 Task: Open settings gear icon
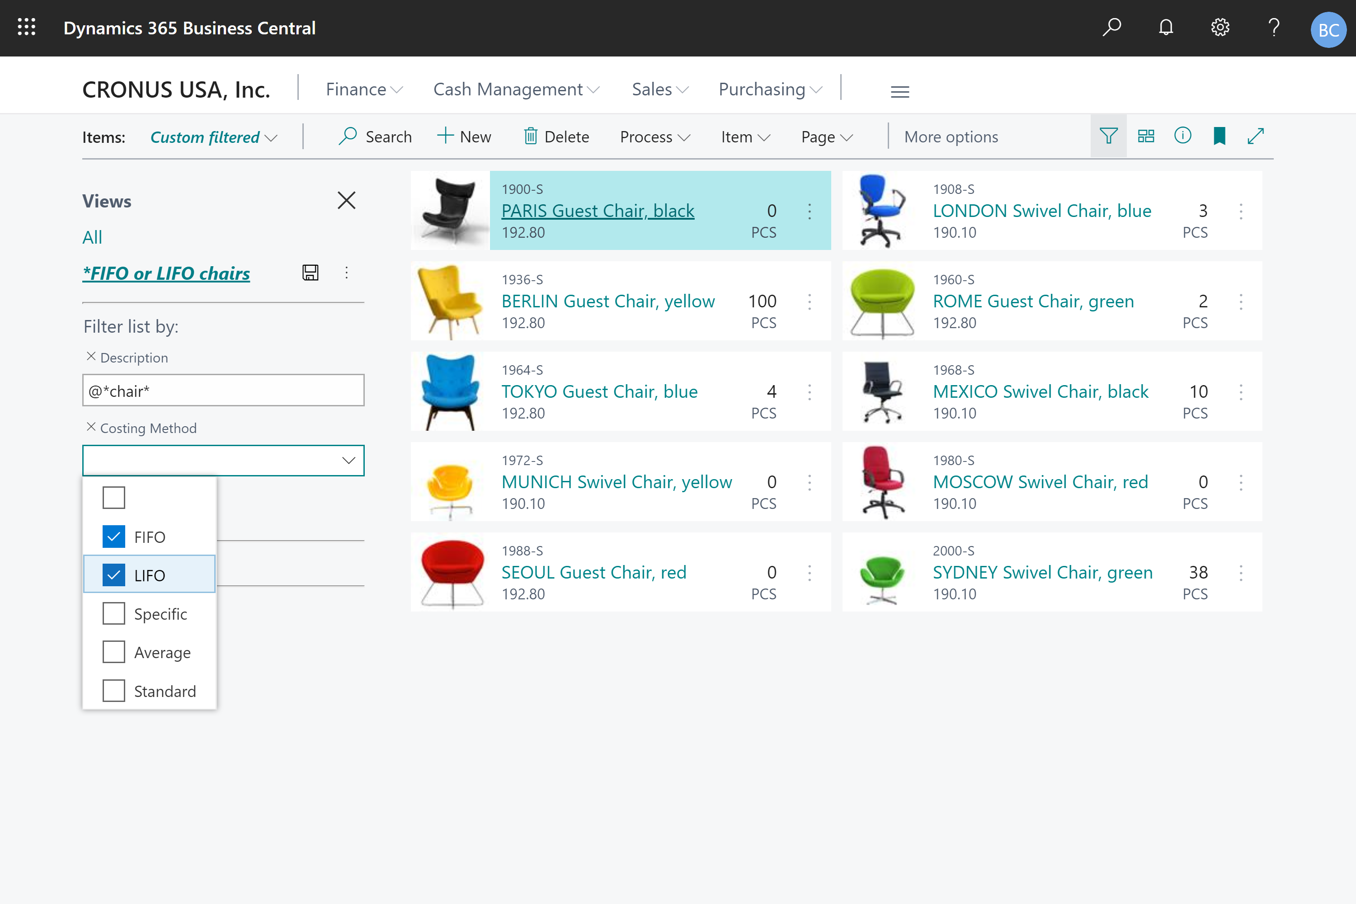point(1221,27)
